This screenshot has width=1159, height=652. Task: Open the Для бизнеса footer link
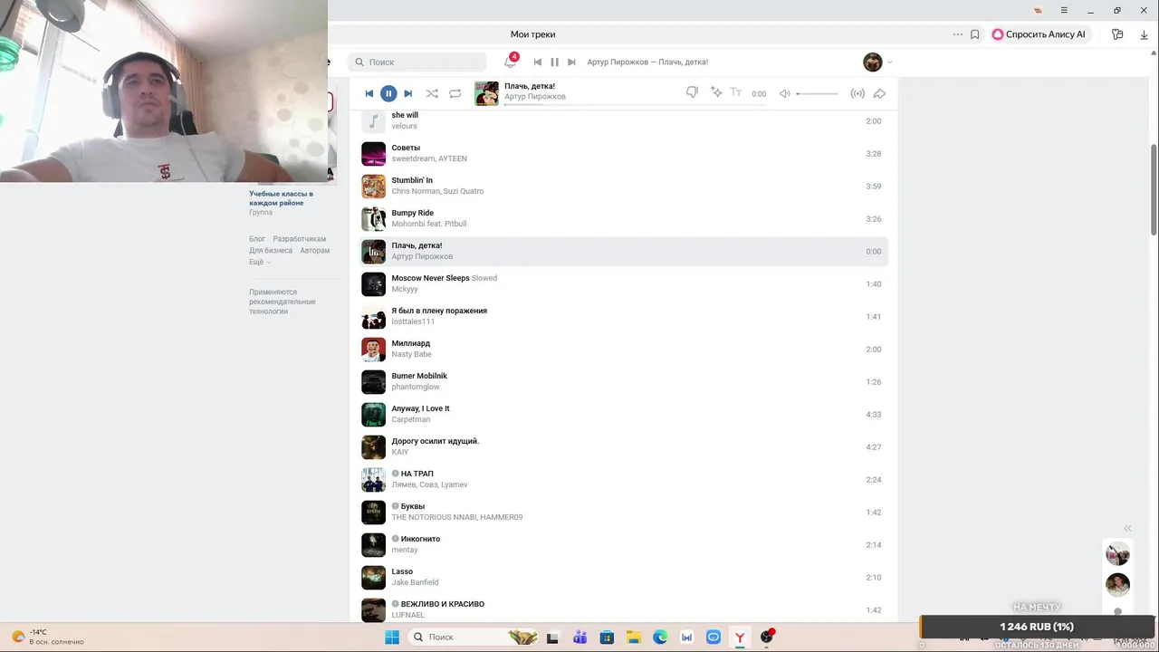coord(271,250)
